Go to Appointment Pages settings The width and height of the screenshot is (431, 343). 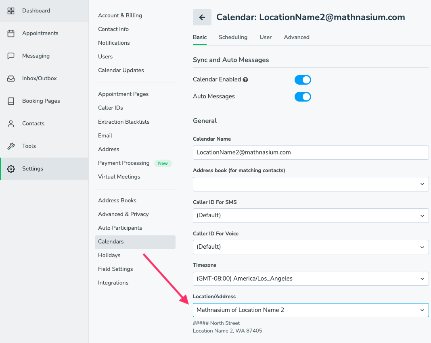[x=123, y=94]
